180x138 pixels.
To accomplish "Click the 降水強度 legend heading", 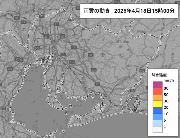I will [x=159, y=75].
